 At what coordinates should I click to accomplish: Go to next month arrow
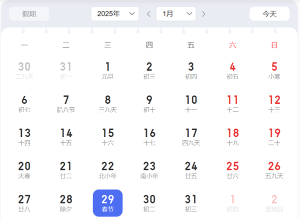204,14
